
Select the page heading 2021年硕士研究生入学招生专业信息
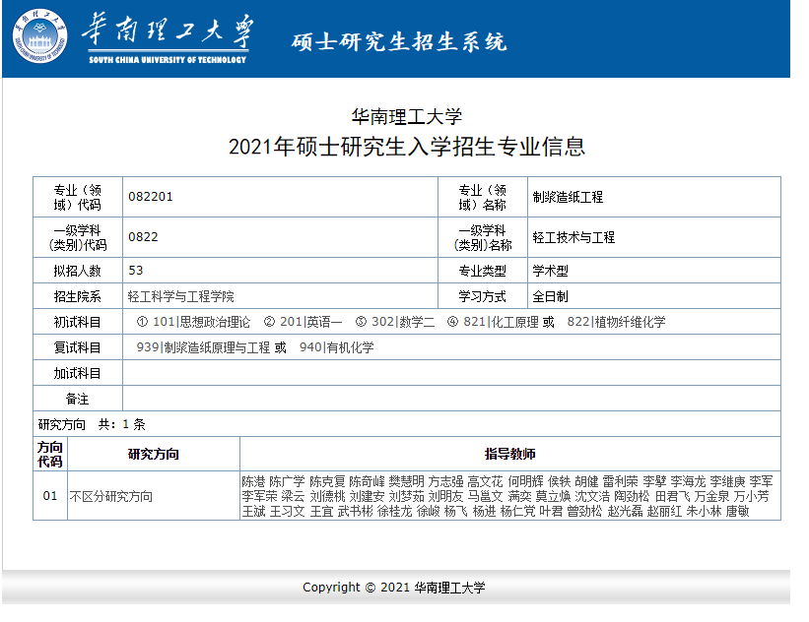[406, 148]
